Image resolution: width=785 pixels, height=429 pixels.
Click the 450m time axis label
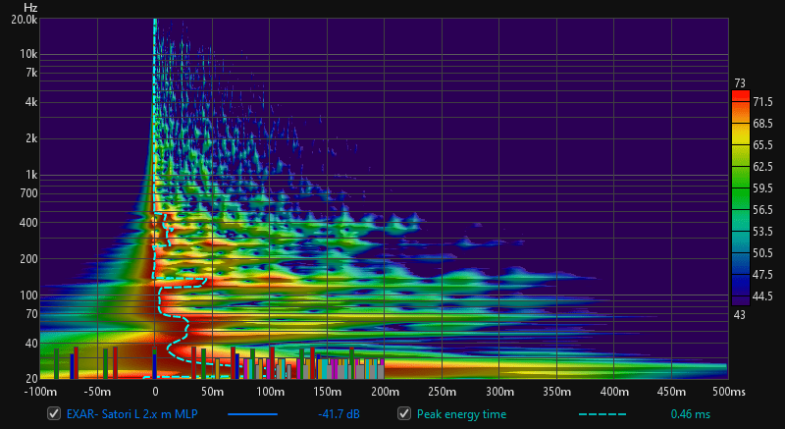[671, 391]
